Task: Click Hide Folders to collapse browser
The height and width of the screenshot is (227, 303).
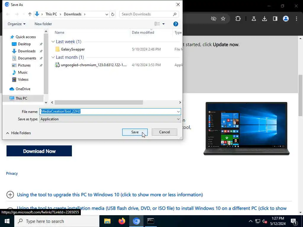Action: point(19,133)
